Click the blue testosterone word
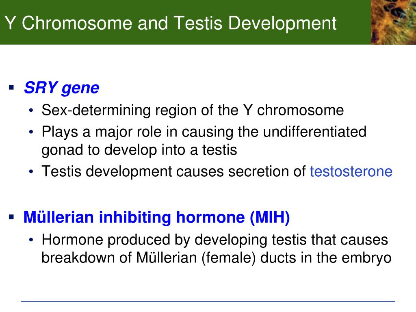The width and height of the screenshot is (416, 312). [x=351, y=171]
